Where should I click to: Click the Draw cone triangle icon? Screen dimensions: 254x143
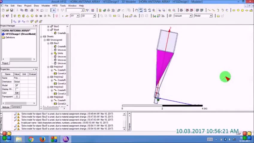[x=28, y=16]
